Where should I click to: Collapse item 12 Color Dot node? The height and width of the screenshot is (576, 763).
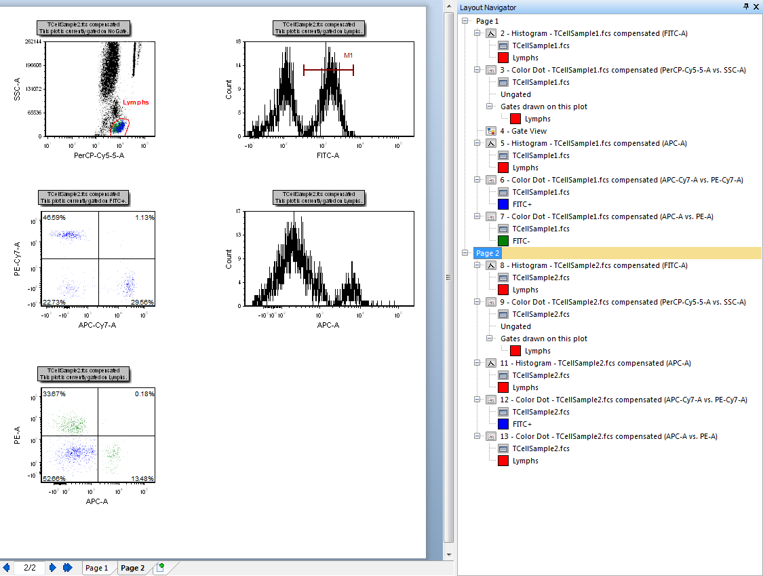click(477, 400)
